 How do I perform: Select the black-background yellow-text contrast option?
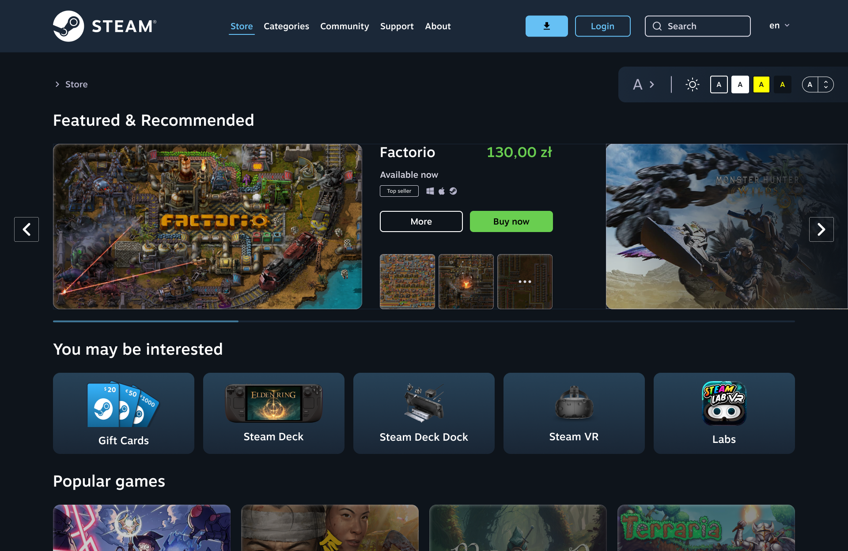(782, 84)
